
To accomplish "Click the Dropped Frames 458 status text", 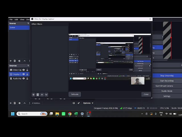I will tap(106, 108).
